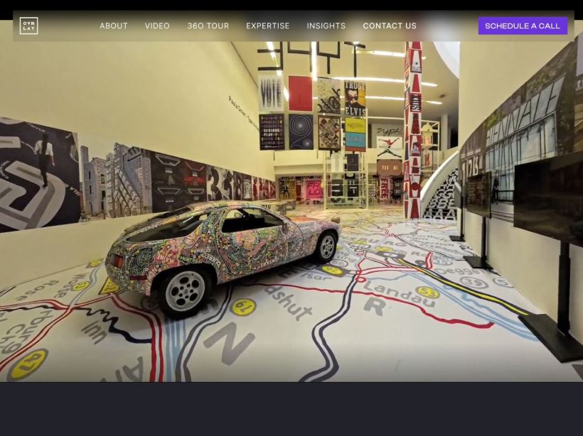Click the dark footer area below the image
583x436 pixels.
(291, 408)
